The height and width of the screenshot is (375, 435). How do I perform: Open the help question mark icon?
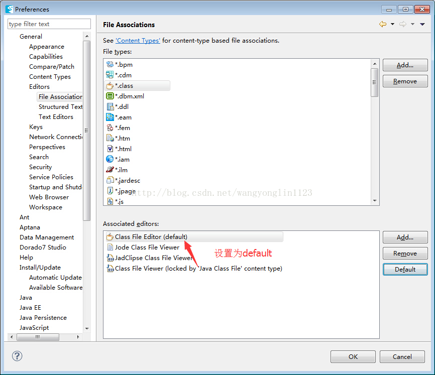coord(17,356)
